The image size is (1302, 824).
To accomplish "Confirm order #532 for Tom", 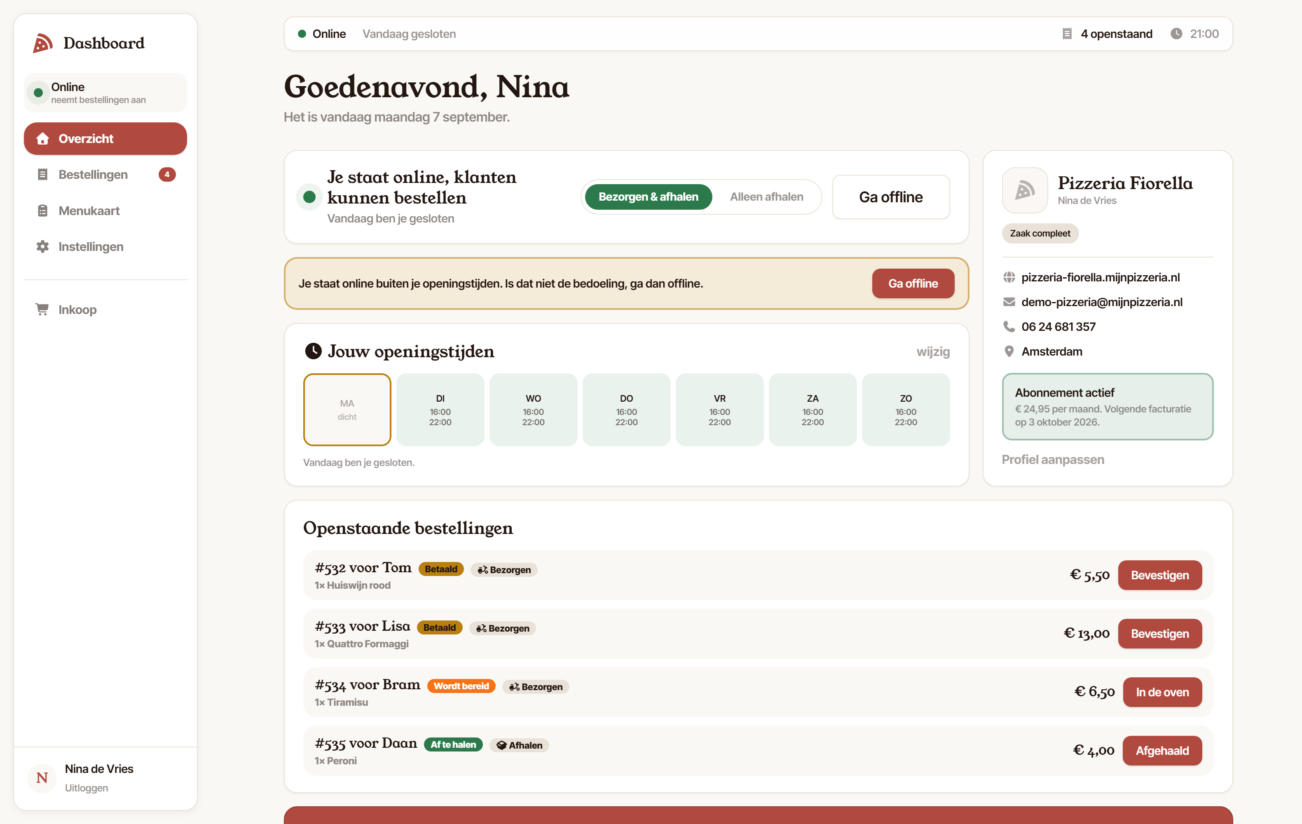I will coord(1160,575).
